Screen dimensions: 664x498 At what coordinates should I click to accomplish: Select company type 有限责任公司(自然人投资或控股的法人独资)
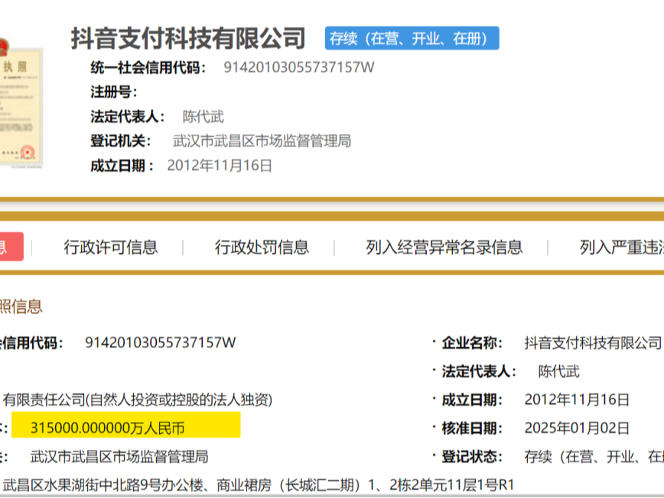click(x=138, y=399)
